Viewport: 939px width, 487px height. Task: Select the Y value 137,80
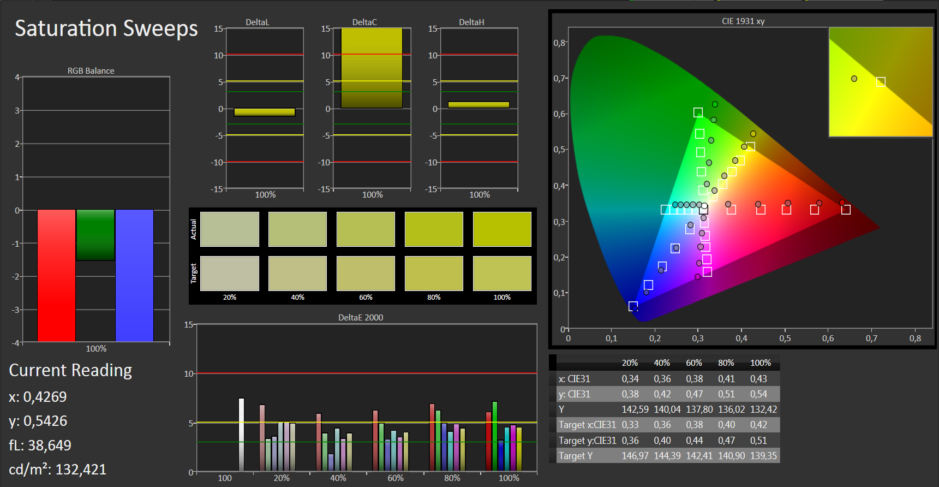pyautogui.click(x=699, y=409)
